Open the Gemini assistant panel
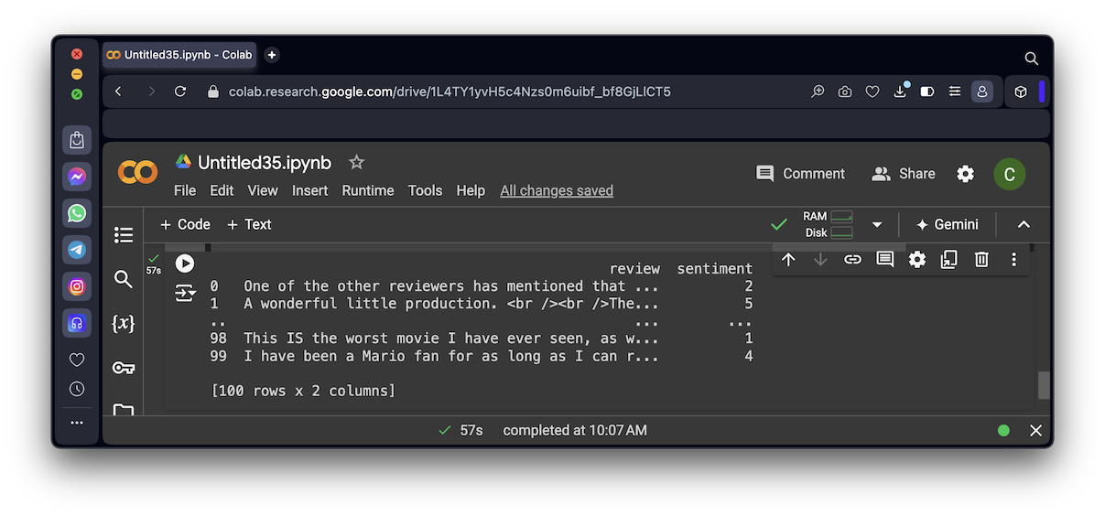The width and height of the screenshot is (1105, 516). (948, 224)
